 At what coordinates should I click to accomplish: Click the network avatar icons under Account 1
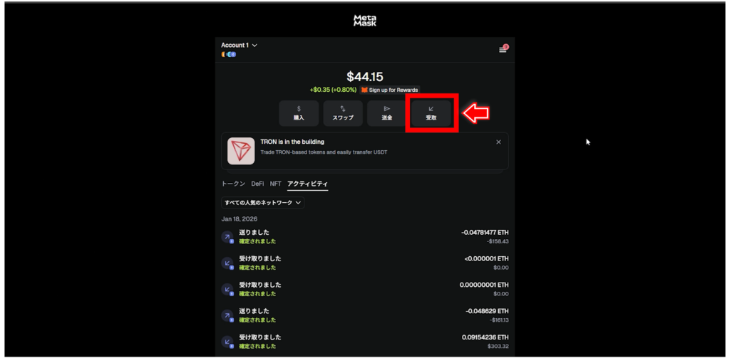pos(229,54)
